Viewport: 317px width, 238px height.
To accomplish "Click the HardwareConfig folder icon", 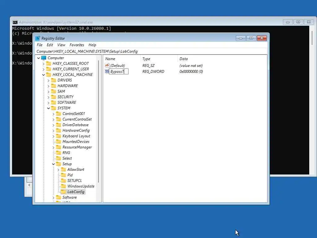I will 59,130.
